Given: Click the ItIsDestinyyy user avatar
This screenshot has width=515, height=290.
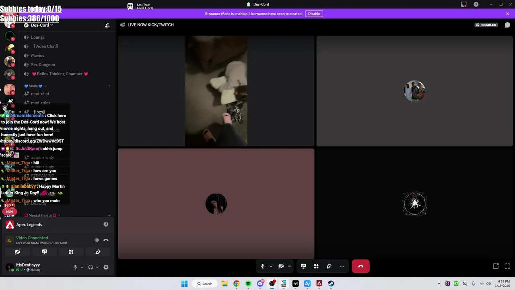Looking at the screenshot, I should coord(9,267).
